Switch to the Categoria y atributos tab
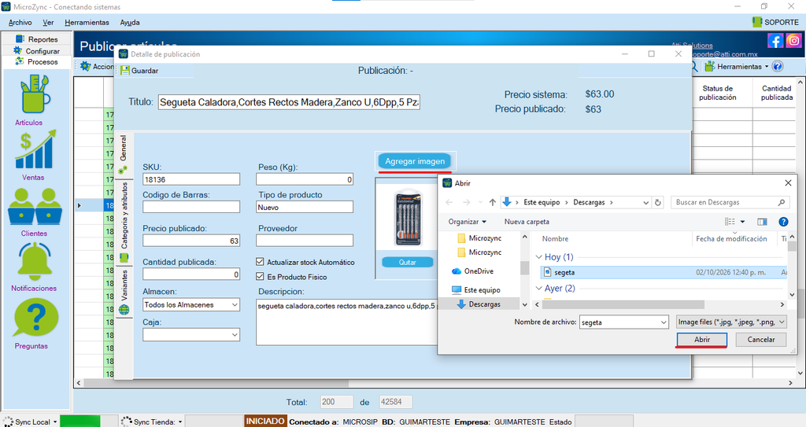This screenshot has width=806, height=427. pyautogui.click(x=124, y=223)
